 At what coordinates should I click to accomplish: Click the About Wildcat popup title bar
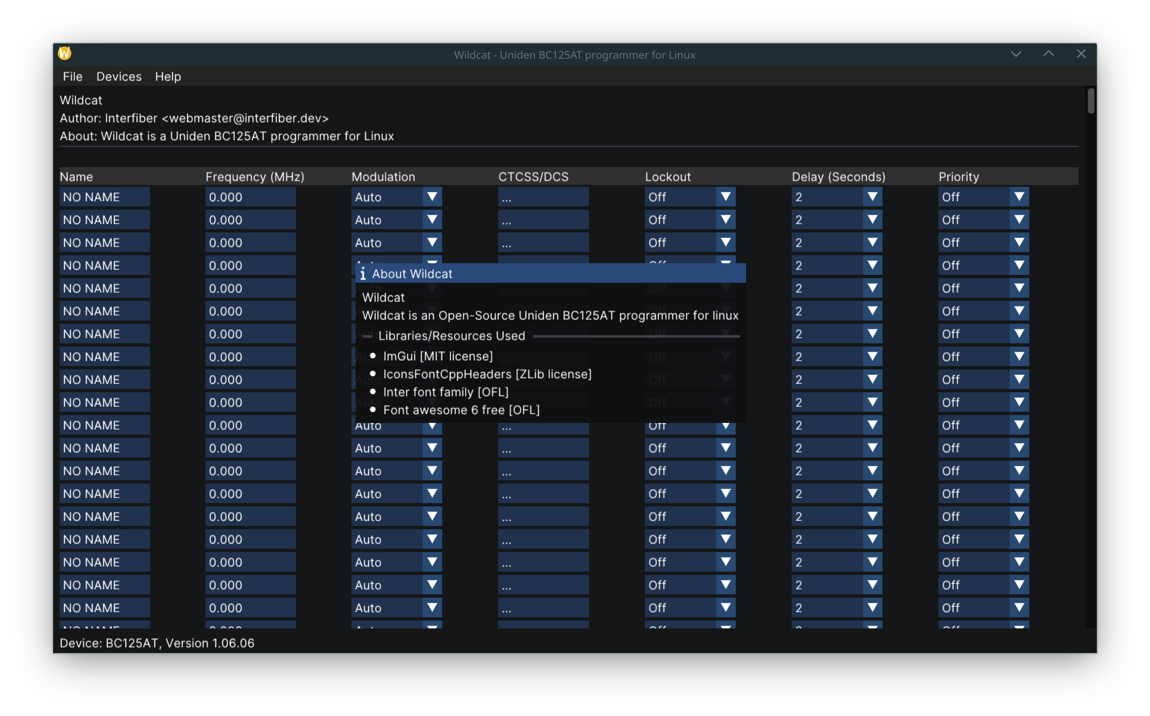pyautogui.click(x=550, y=274)
